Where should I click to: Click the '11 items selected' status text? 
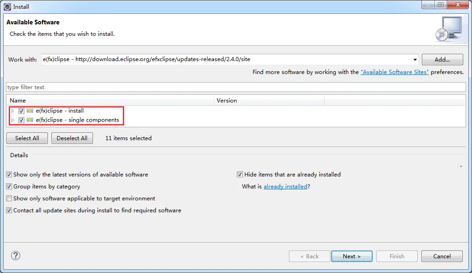point(128,138)
